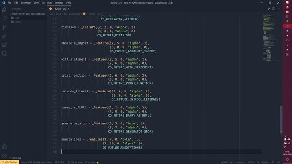Image resolution: width=292 pixels, height=164 pixels.
Task: Open the Accounts menu icon
Action: [5, 147]
